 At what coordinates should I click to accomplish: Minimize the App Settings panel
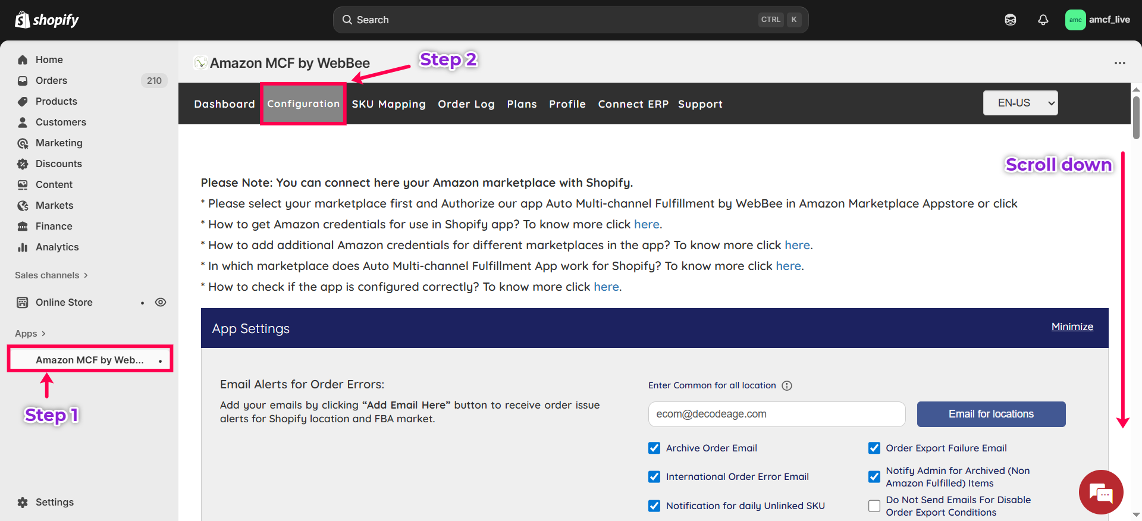click(1072, 327)
